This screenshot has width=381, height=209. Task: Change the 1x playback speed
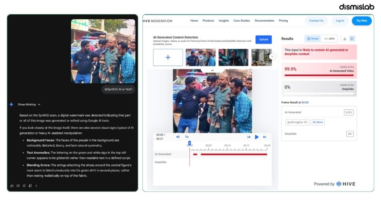[x=187, y=136]
